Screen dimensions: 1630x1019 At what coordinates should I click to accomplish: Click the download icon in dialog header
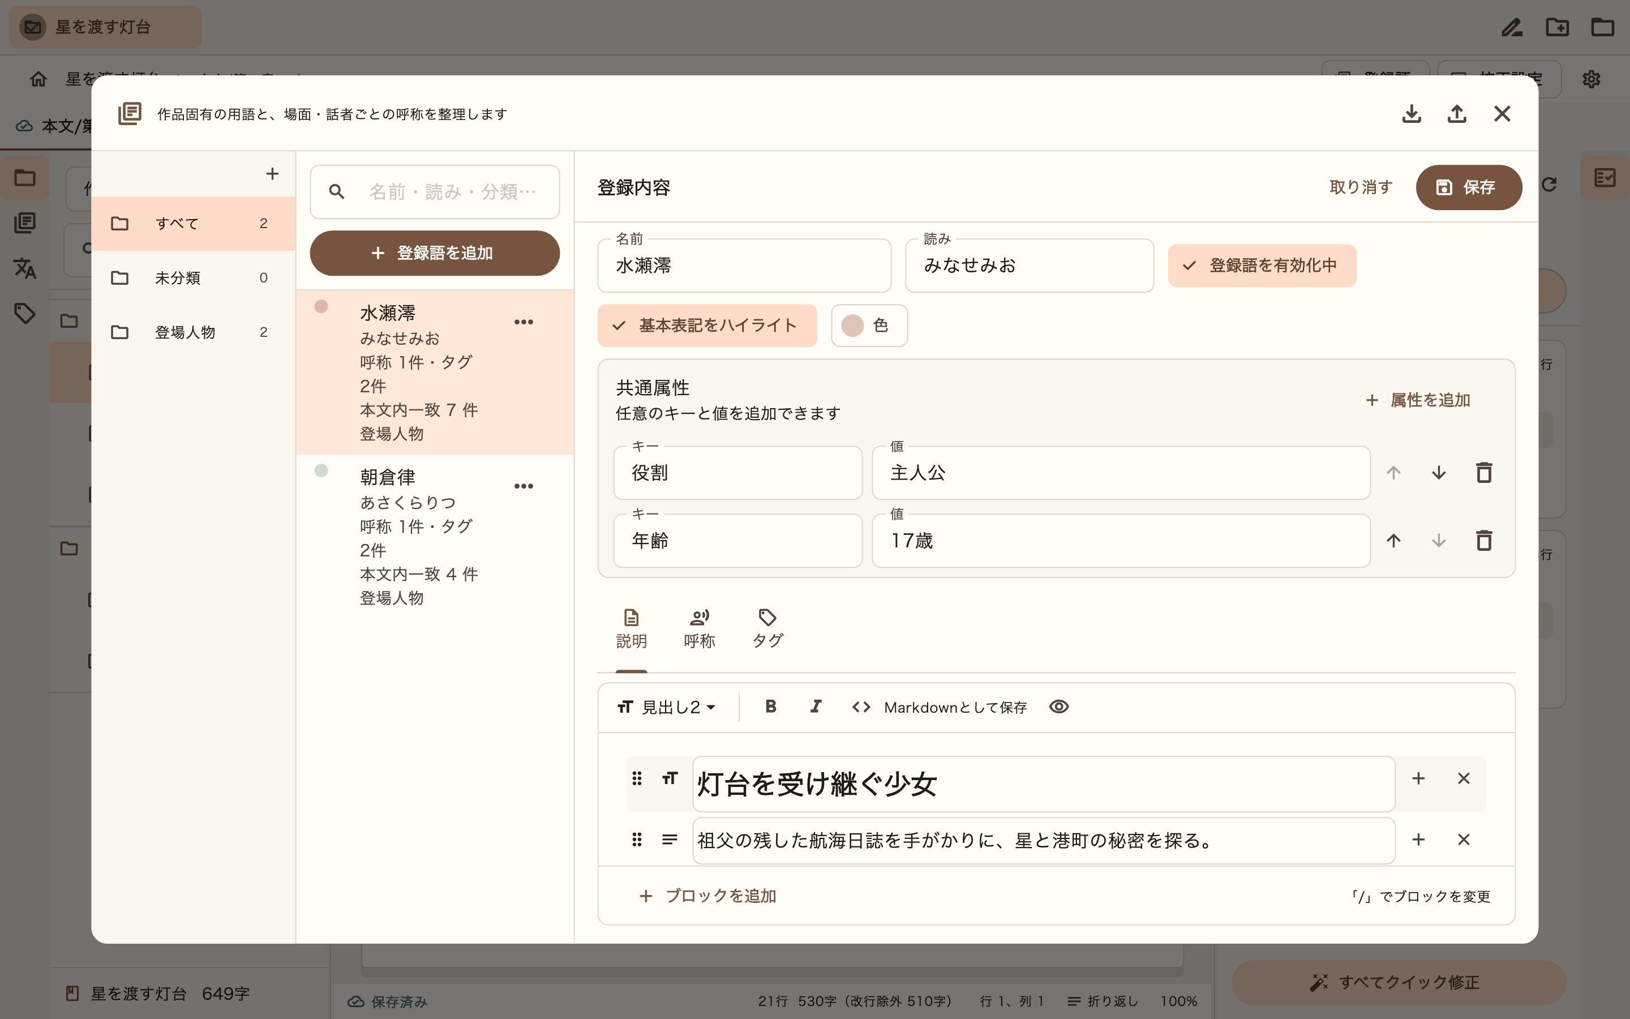click(1411, 114)
